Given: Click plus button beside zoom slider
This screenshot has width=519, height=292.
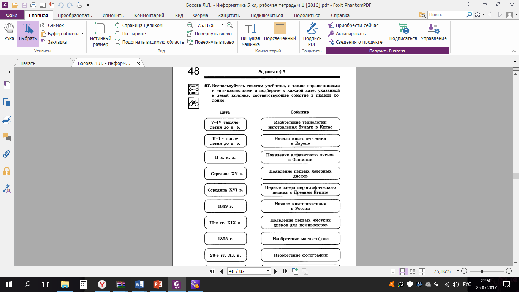Looking at the screenshot, I should pyautogui.click(x=509, y=271).
